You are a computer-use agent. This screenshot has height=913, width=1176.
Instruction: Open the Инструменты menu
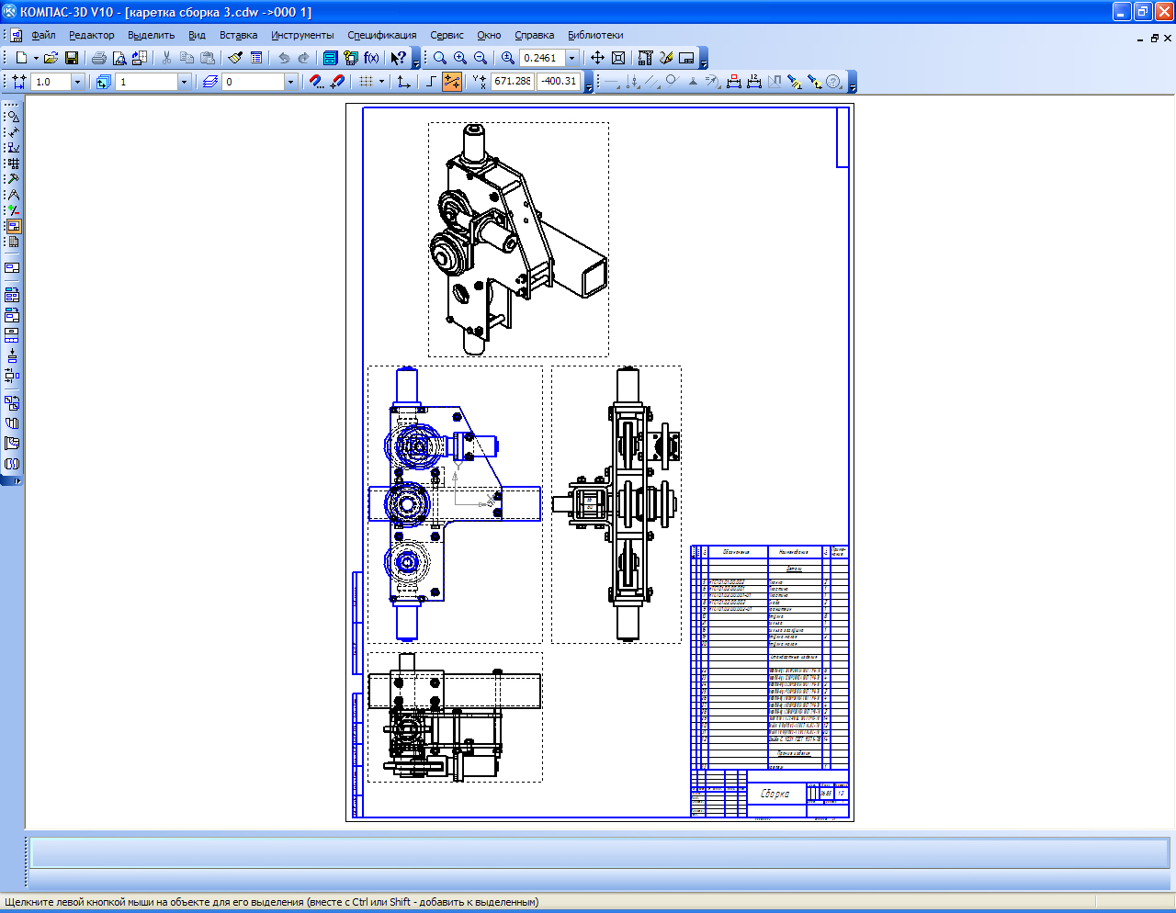tap(302, 35)
